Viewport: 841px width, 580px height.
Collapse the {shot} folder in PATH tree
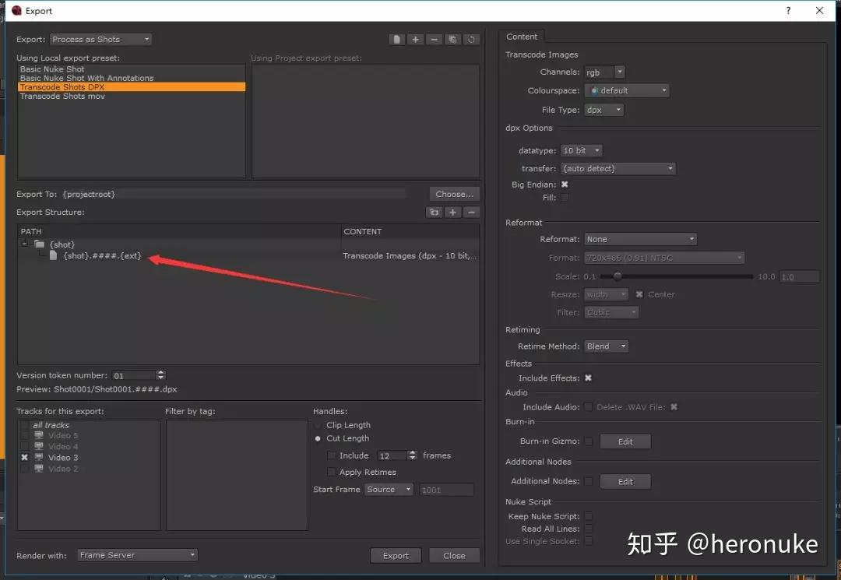coord(23,244)
